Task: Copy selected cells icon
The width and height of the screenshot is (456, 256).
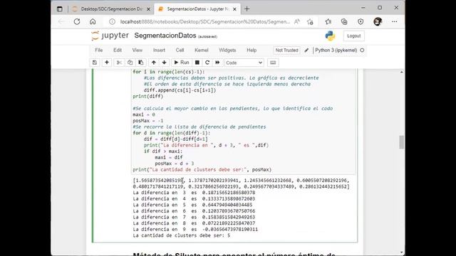Action: coord(130,63)
